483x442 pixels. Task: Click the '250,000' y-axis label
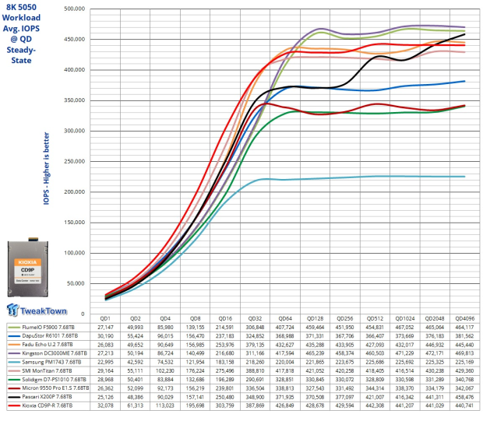[75, 161]
